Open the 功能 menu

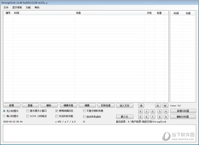tap(28, 8)
